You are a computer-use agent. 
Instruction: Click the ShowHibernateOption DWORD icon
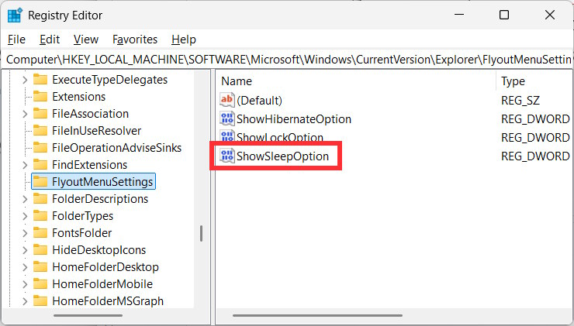(x=227, y=118)
